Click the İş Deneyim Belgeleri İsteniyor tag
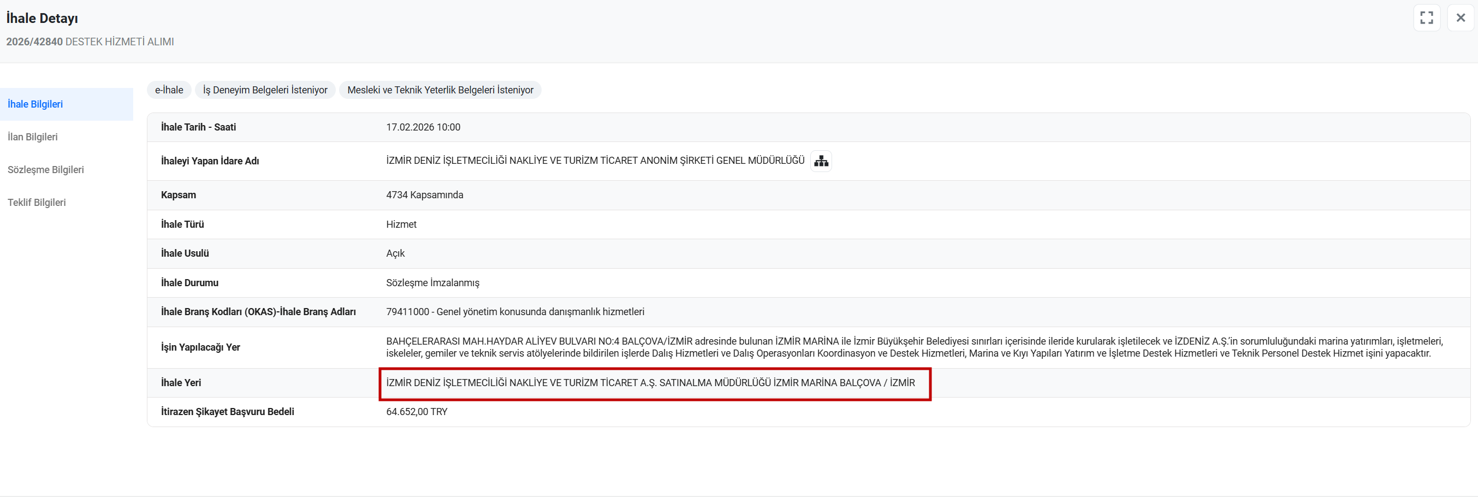1478x497 pixels. (x=265, y=90)
